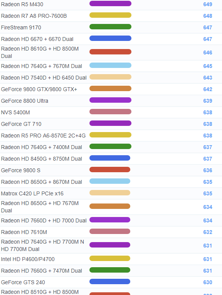The height and width of the screenshot is (295, 222).
Task: Click score 638 for GeForce GT 710
Action: tap(208, 124)
